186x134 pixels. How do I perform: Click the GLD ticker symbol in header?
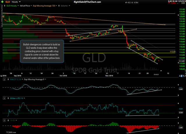pyautogui.click(x=8, y=2)
